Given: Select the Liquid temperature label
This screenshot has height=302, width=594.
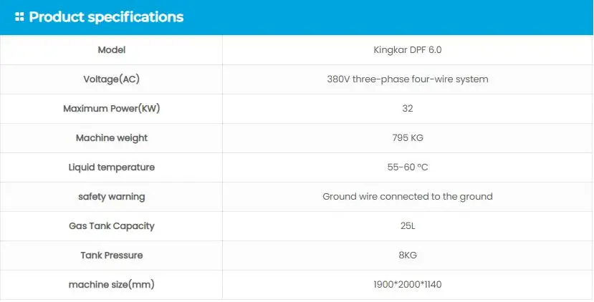Looking at the screenshot, I should [x=112, y=167].
